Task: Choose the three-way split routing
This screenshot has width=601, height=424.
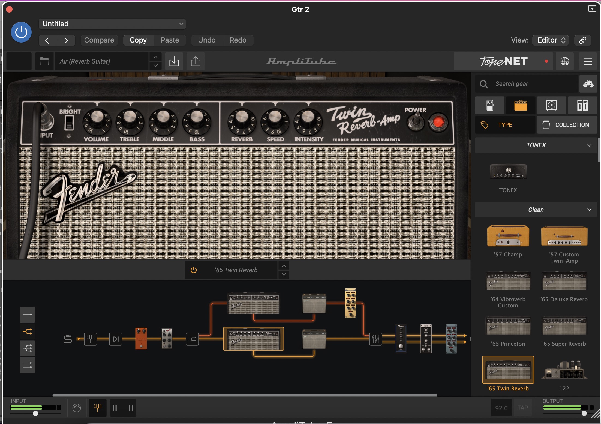Action: [x=27, y=348]
